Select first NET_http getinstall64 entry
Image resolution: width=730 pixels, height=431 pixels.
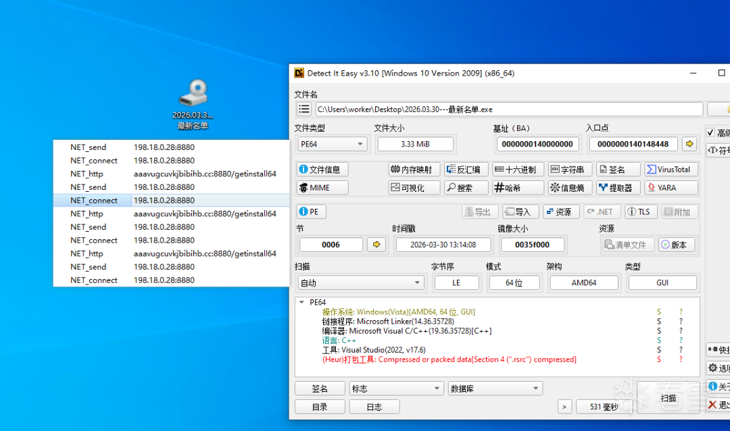tap(171, 174)
